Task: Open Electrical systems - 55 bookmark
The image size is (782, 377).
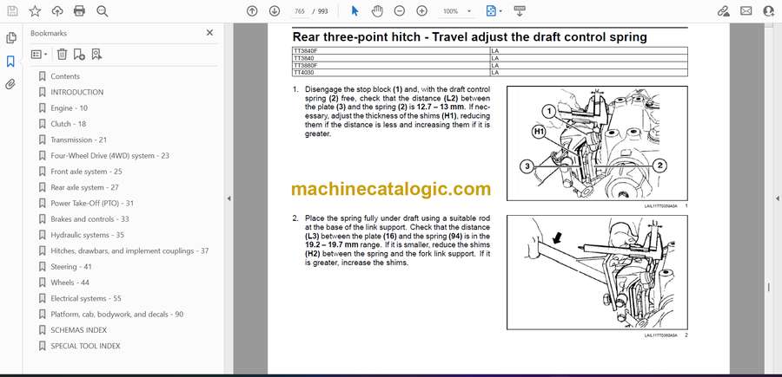Action: (86, 298)
